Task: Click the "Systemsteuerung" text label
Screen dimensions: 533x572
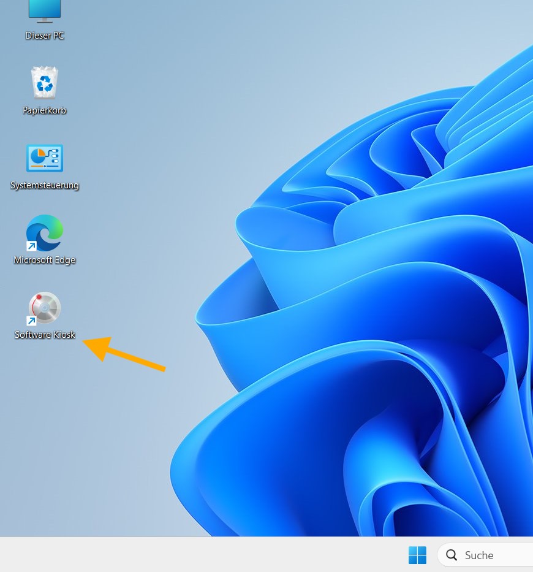Action: click(45, 185)
